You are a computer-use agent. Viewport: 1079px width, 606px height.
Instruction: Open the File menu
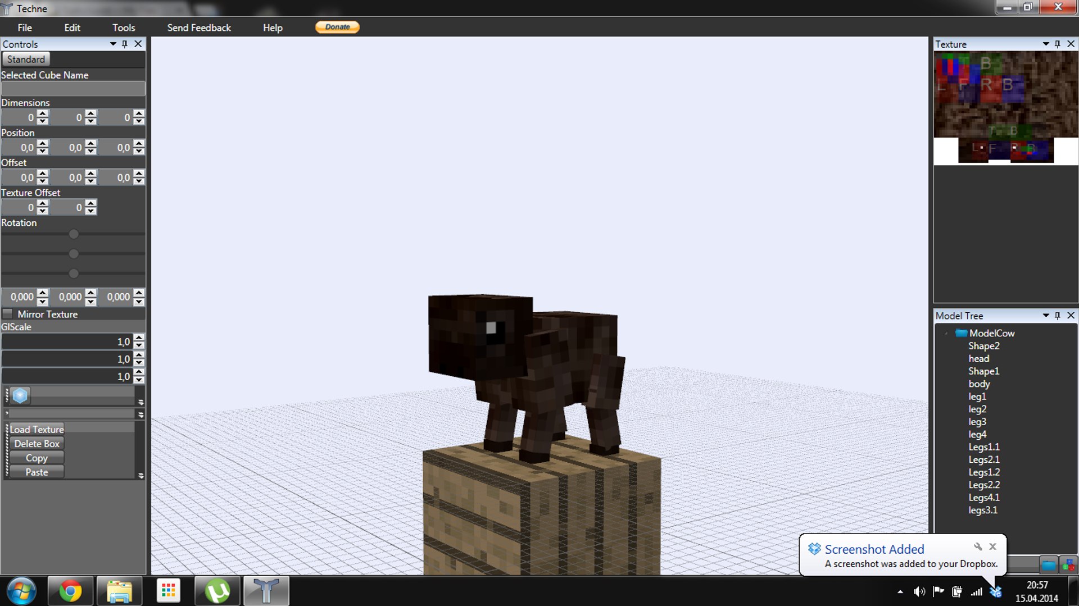coord(25,28)
